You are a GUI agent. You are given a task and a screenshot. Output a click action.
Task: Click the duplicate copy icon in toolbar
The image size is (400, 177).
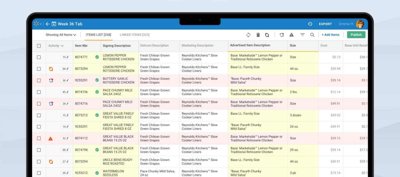[x=267, y=35]
